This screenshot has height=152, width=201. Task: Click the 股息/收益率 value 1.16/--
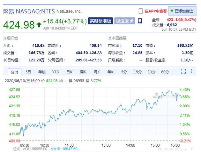pyautogui.click(x=187, y=60)
